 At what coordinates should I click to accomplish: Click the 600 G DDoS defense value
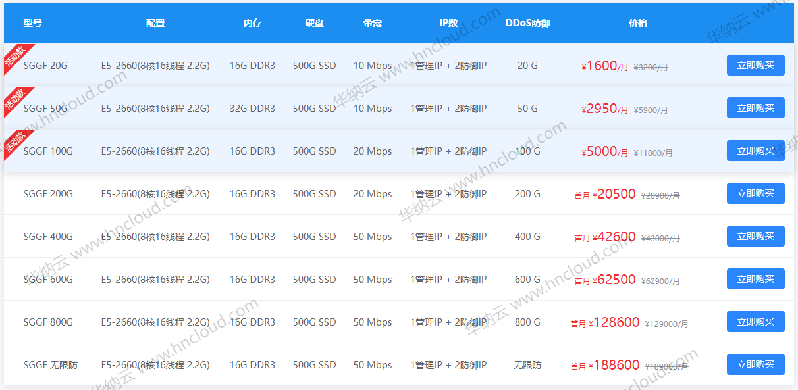(x=527, y=280)
